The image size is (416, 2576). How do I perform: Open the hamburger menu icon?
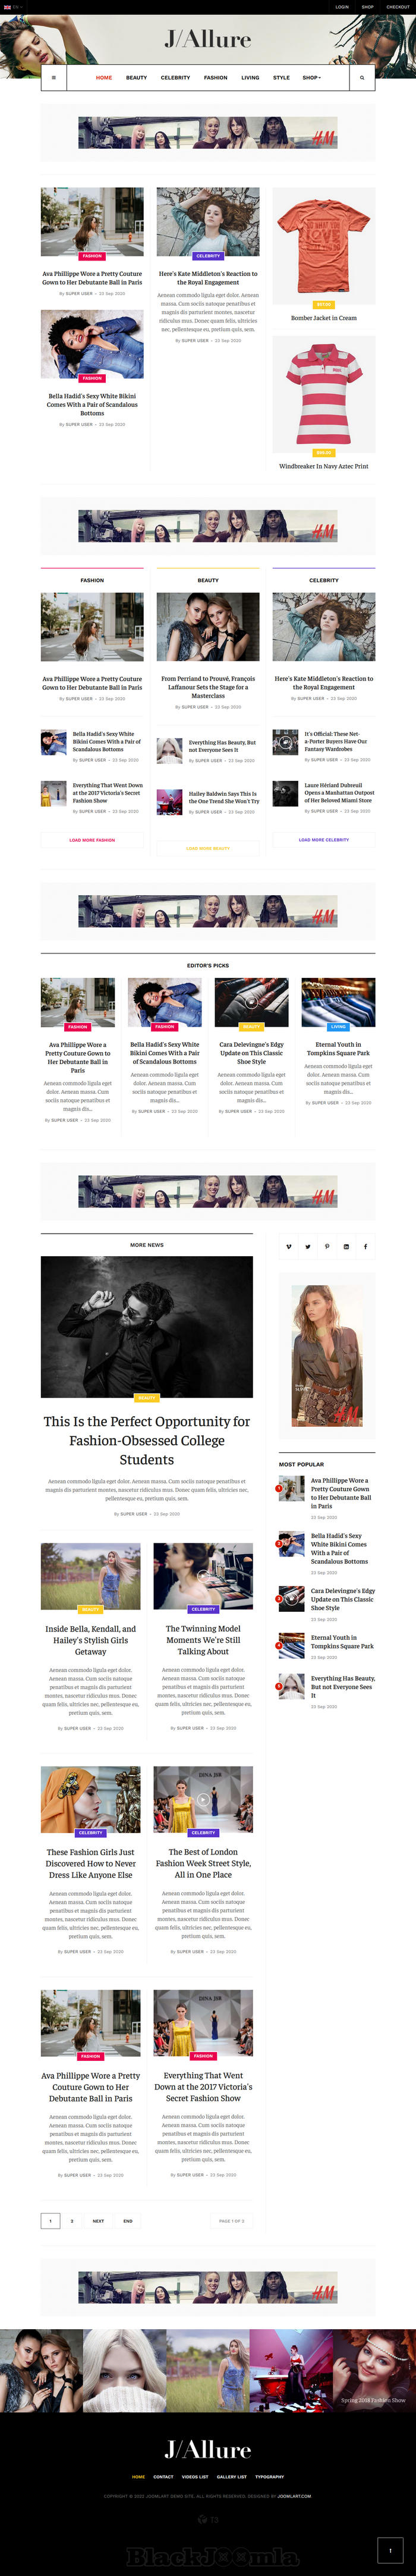(x=54, y=77)
